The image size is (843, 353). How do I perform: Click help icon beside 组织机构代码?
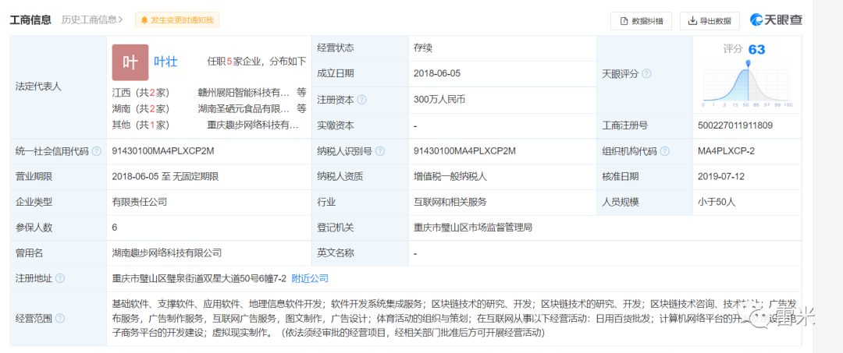(665, 151)
